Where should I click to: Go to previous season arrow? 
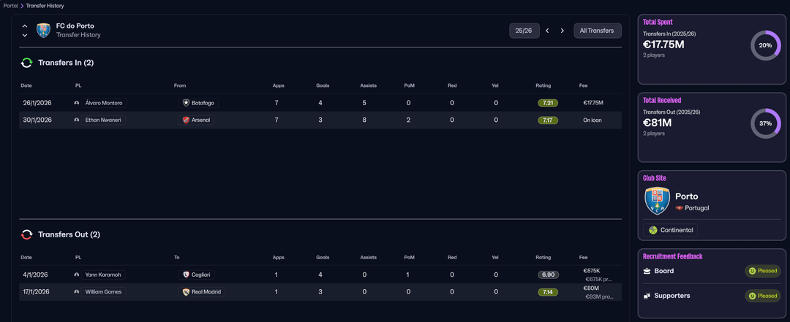tap(547, 31)
